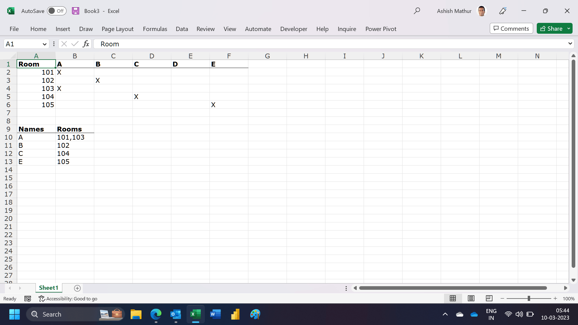Click the Save icon in title bar

tap(76, 11)
